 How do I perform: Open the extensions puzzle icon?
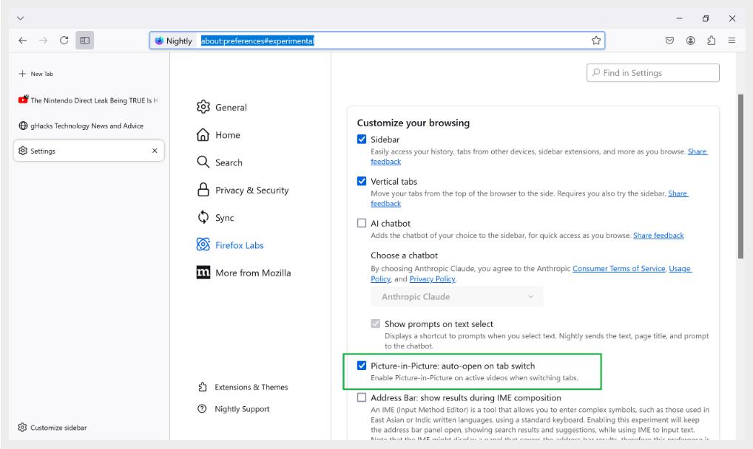[x=710, y=41]
